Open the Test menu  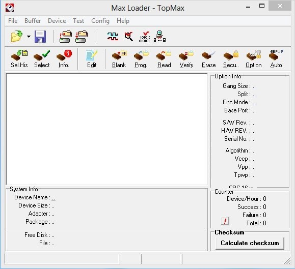click(x=78, y=21)
